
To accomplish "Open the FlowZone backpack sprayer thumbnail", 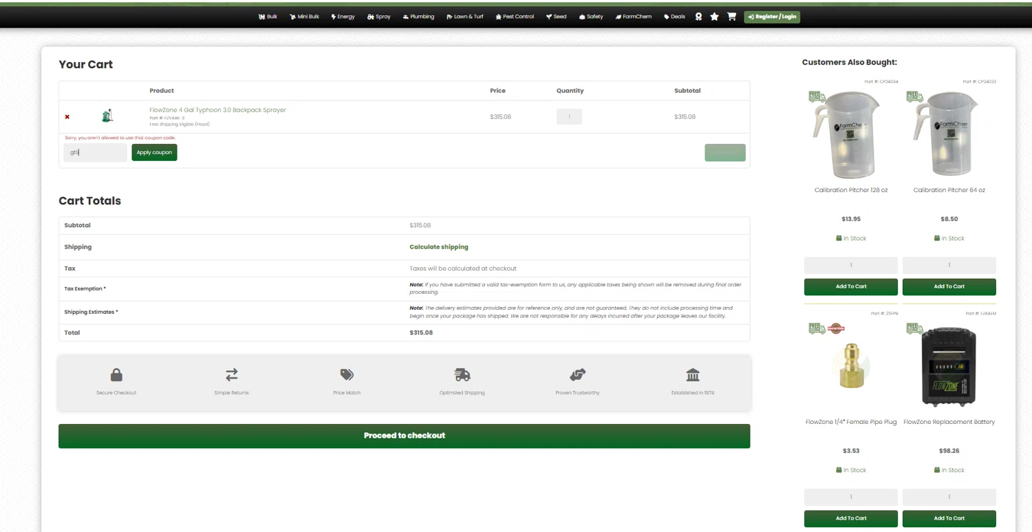I will 107,116.
